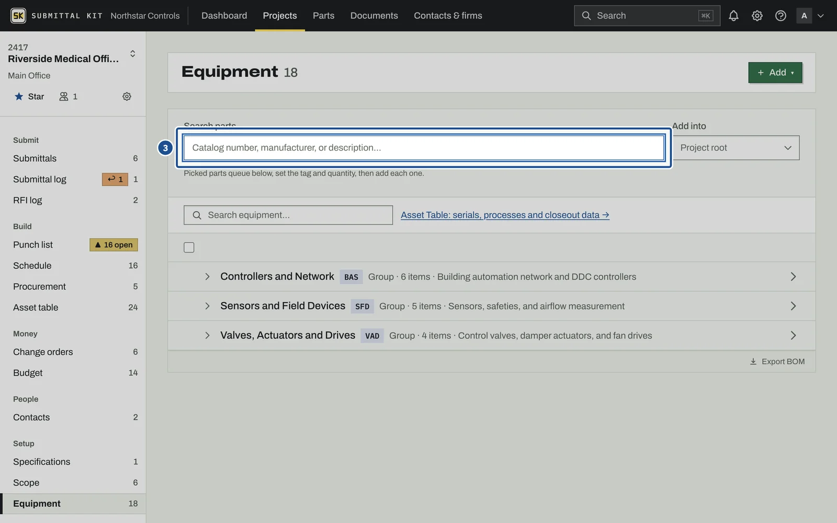
Task: Click the Northstar Controls organization name
Action: pyautogui.click(x=145, y=16)
